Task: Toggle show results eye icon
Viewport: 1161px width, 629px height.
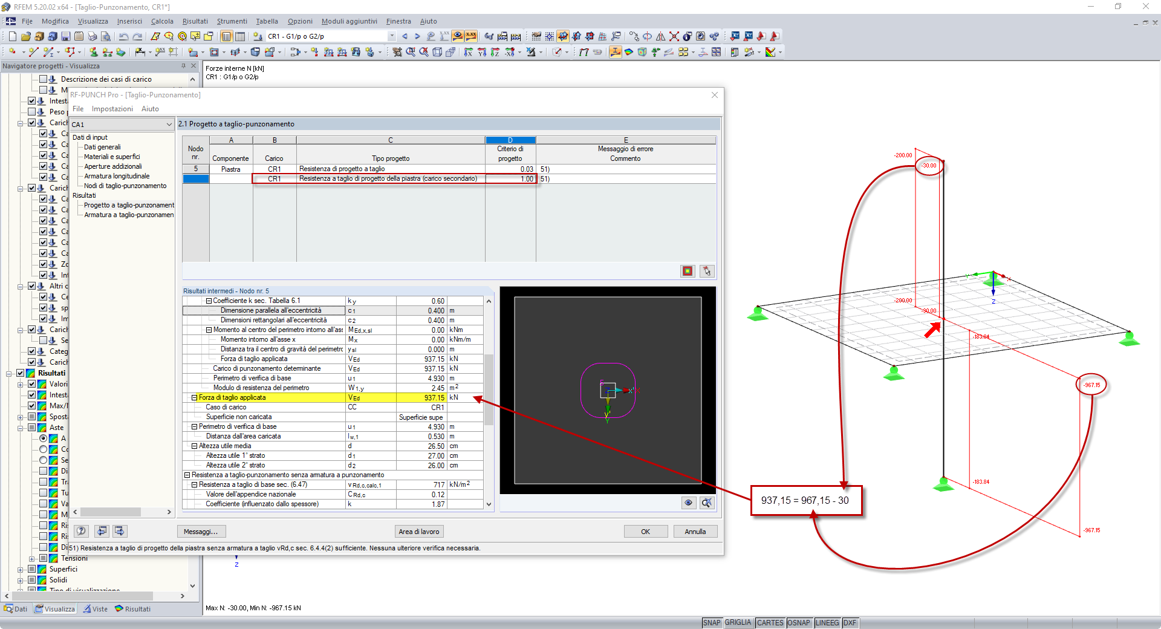Action: (458, 36)
